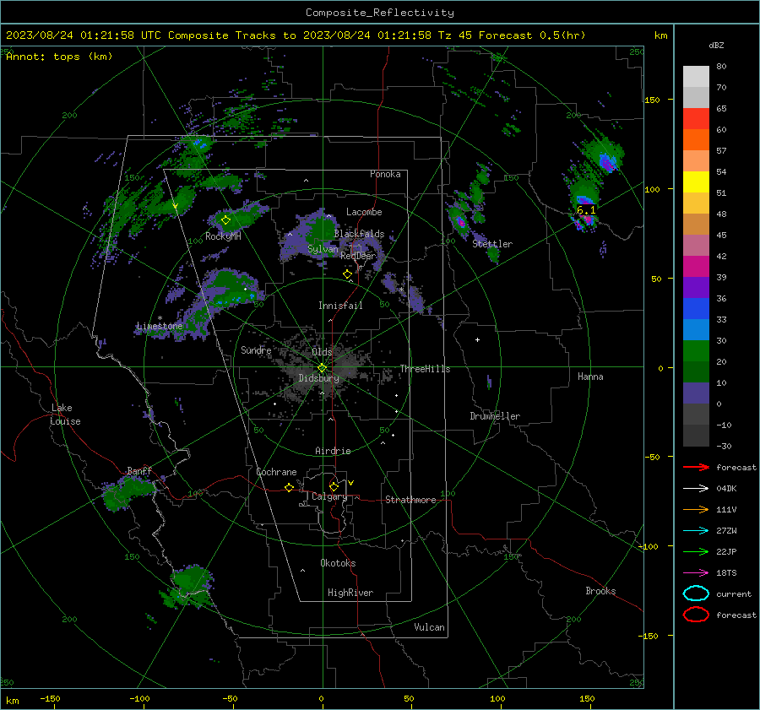This screenshot has width=760, height=710.
Task: Click the Lake Louise label
Action: pos(66,415)
